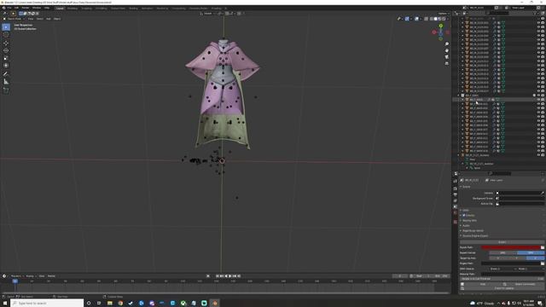
Task: Expand the Units panel
Action: pyautogui.click(x=466, y=211)
